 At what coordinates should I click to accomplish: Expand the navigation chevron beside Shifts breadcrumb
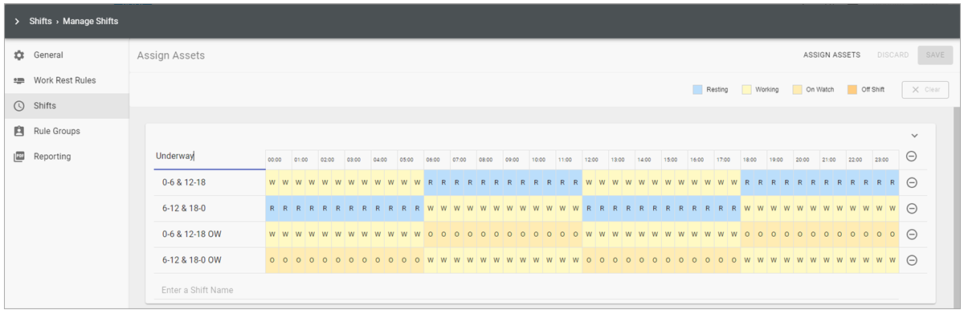(17, 22)
